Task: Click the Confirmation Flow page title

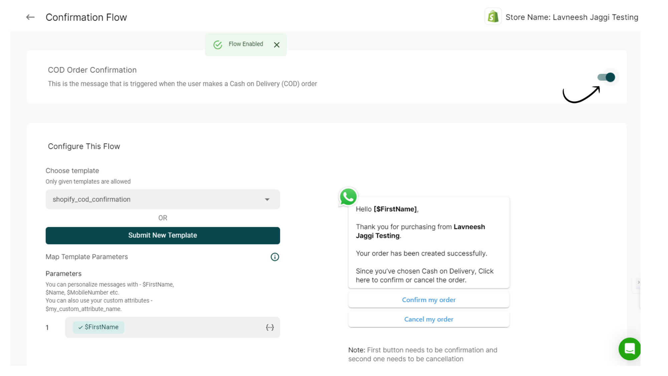Action: click(x=86, y=17)
